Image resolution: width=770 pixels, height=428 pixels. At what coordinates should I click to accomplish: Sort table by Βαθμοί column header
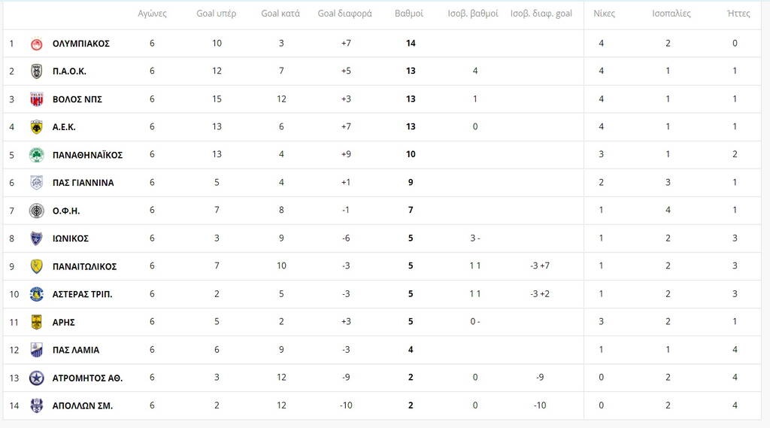(409, 14)
